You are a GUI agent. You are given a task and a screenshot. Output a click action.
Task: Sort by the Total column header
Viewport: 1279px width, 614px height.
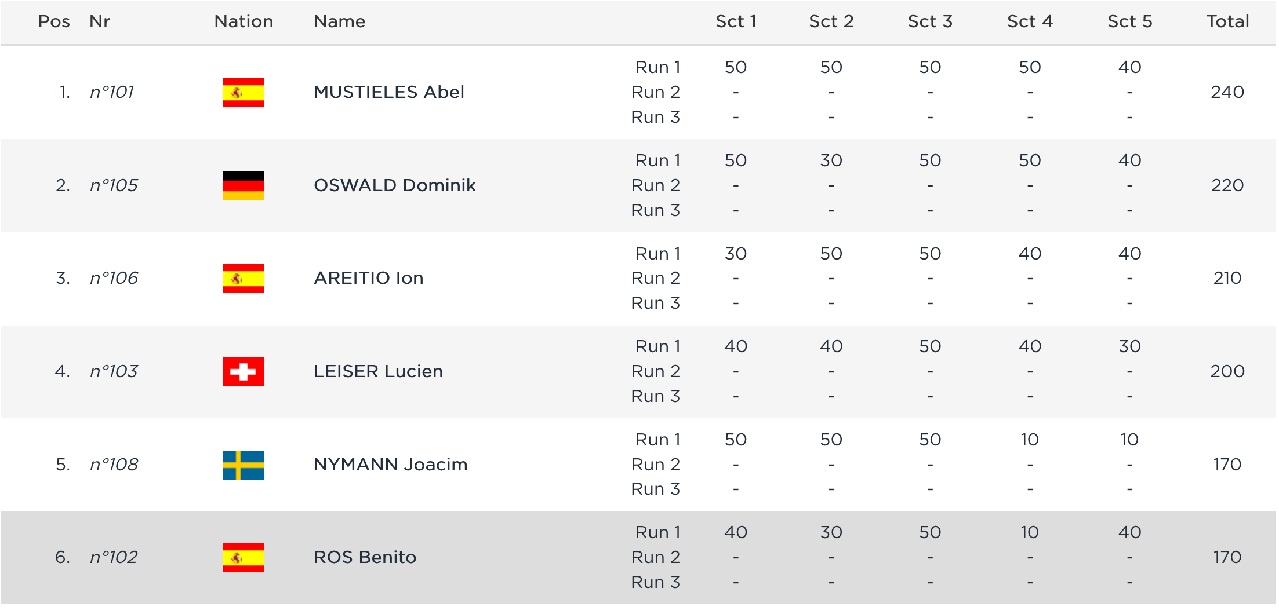(1227, 21)
